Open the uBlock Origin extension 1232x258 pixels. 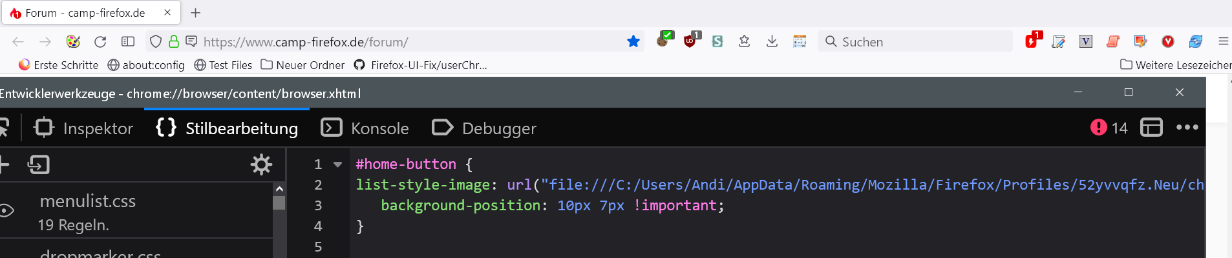tap(690, 41)
